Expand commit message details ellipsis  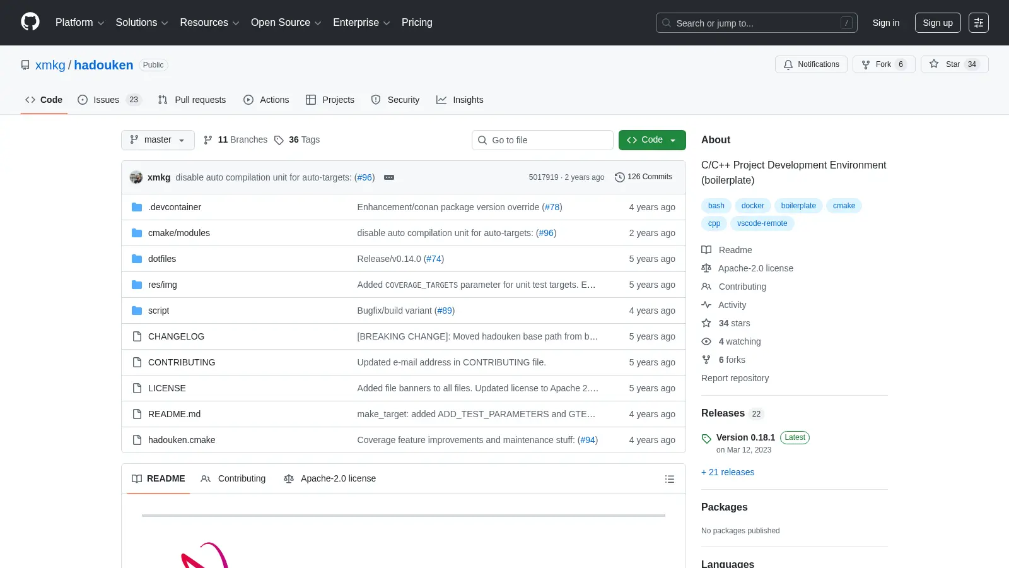tap(389, 177)
